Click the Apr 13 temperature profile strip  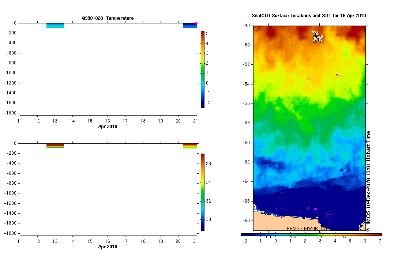(55, 25)
